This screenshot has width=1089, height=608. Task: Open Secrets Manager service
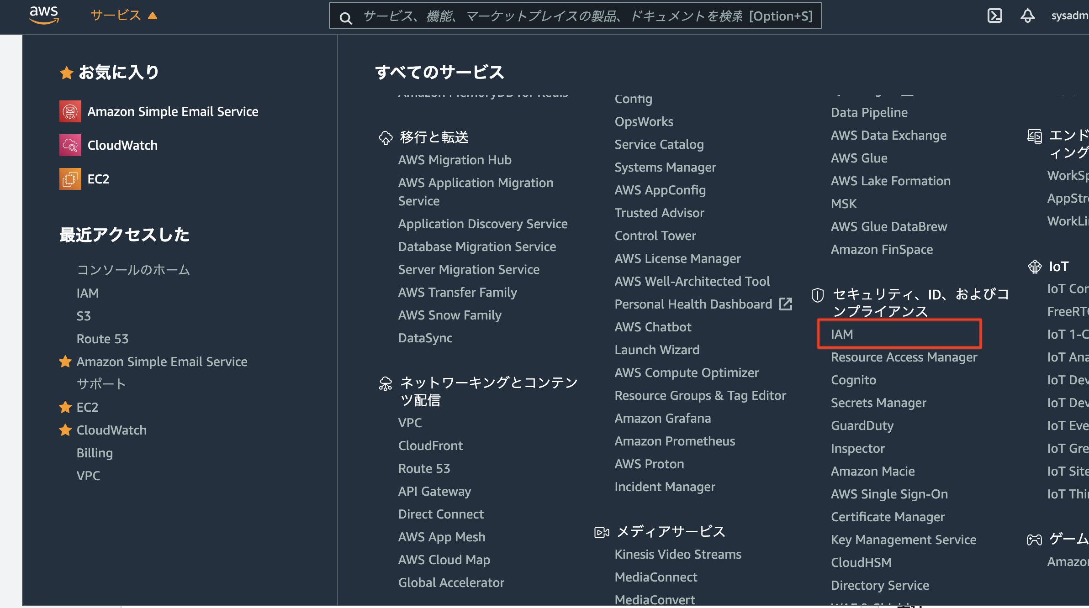(878, 403)
